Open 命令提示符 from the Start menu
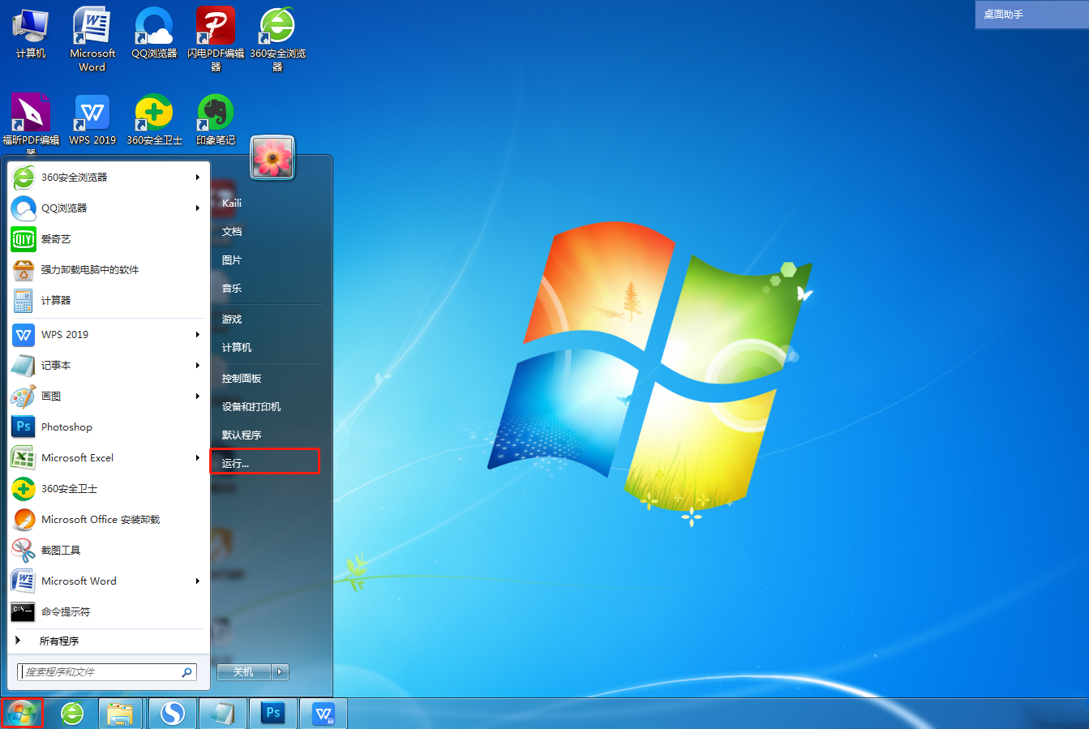1089x729 pixels. click(x=109, y=611)
